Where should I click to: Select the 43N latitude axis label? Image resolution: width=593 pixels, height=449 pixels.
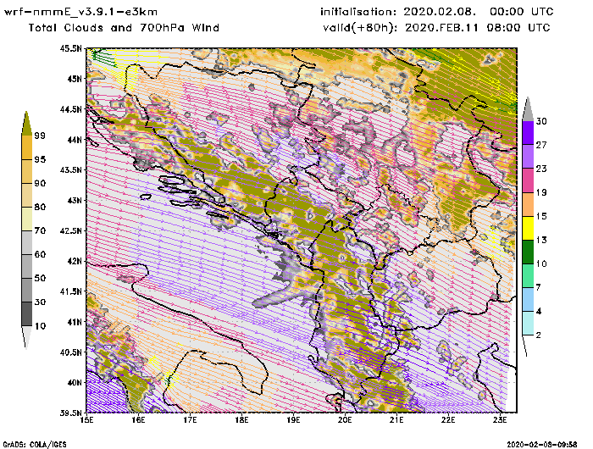click(75, 201)
